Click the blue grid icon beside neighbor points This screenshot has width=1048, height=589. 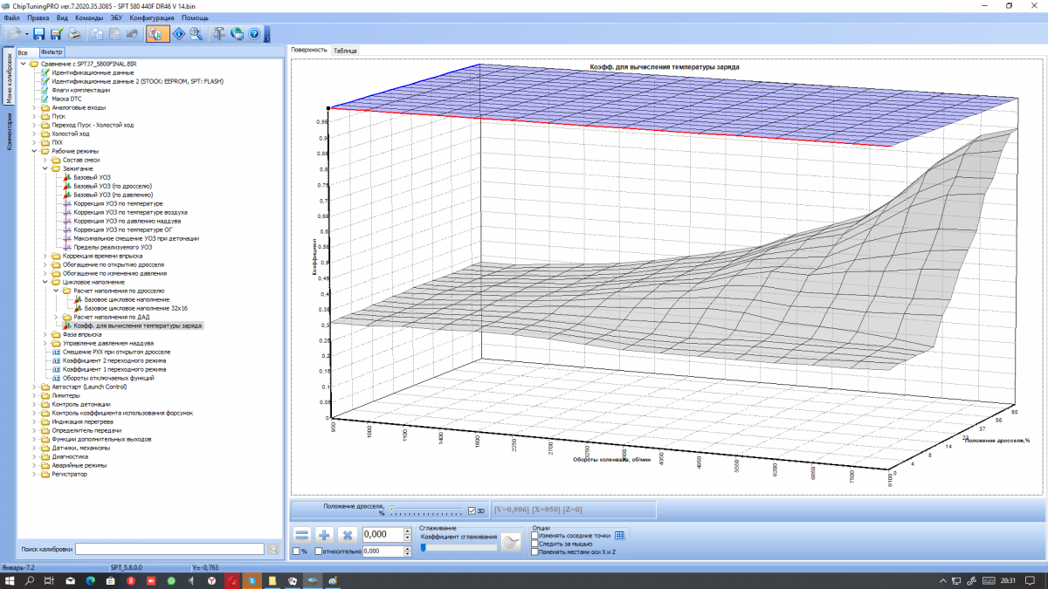[619, 536]
